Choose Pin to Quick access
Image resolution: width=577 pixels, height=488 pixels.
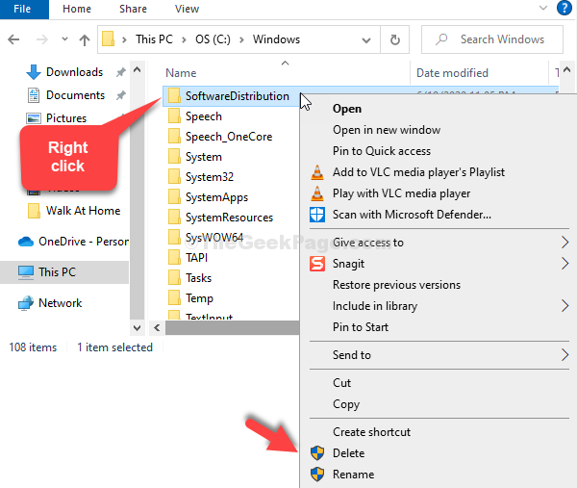[438, 151]
